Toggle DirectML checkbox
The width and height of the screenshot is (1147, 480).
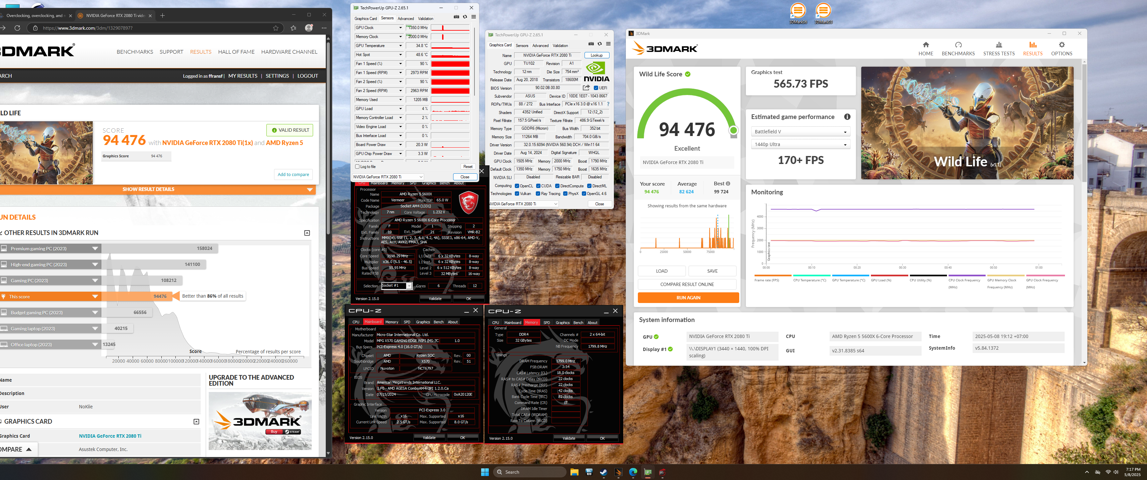click(x=590, y=186)
